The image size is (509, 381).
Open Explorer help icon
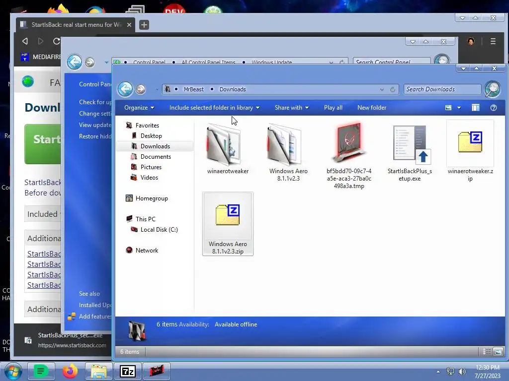(x=494, y=108)
